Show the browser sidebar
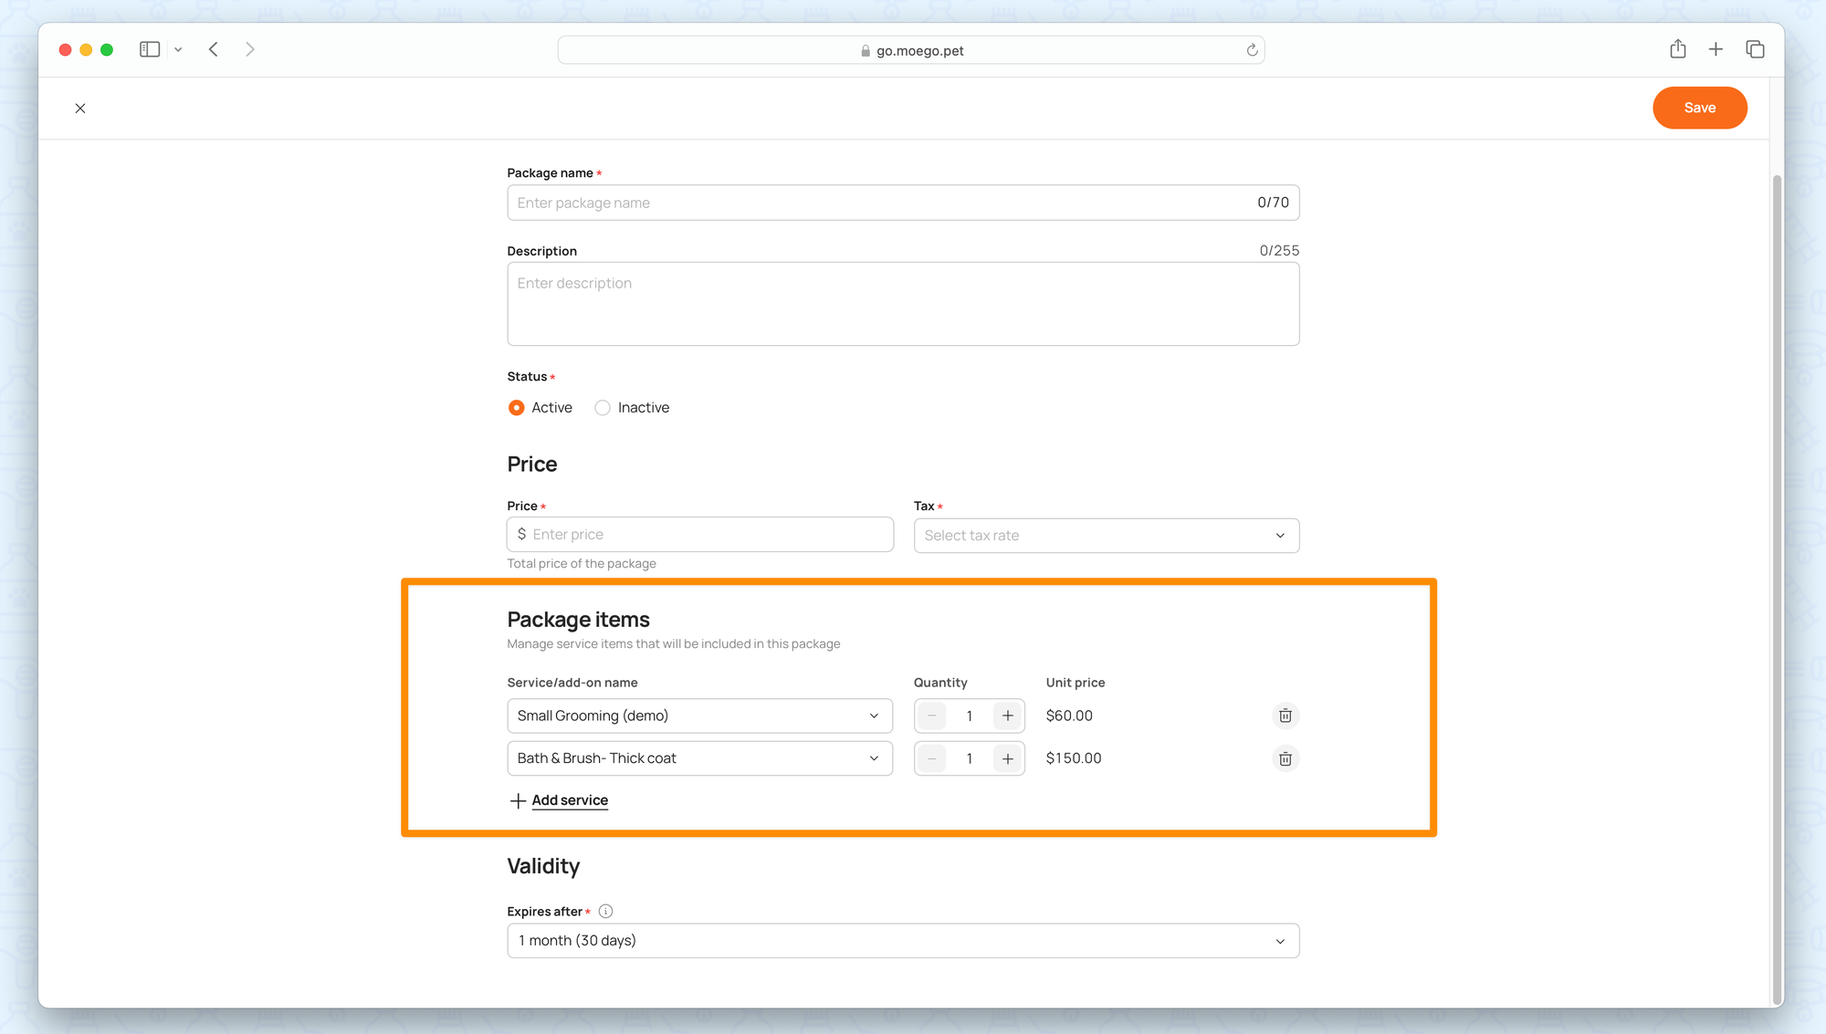This screenshot has height=1034, width=1826. (150, 49)
